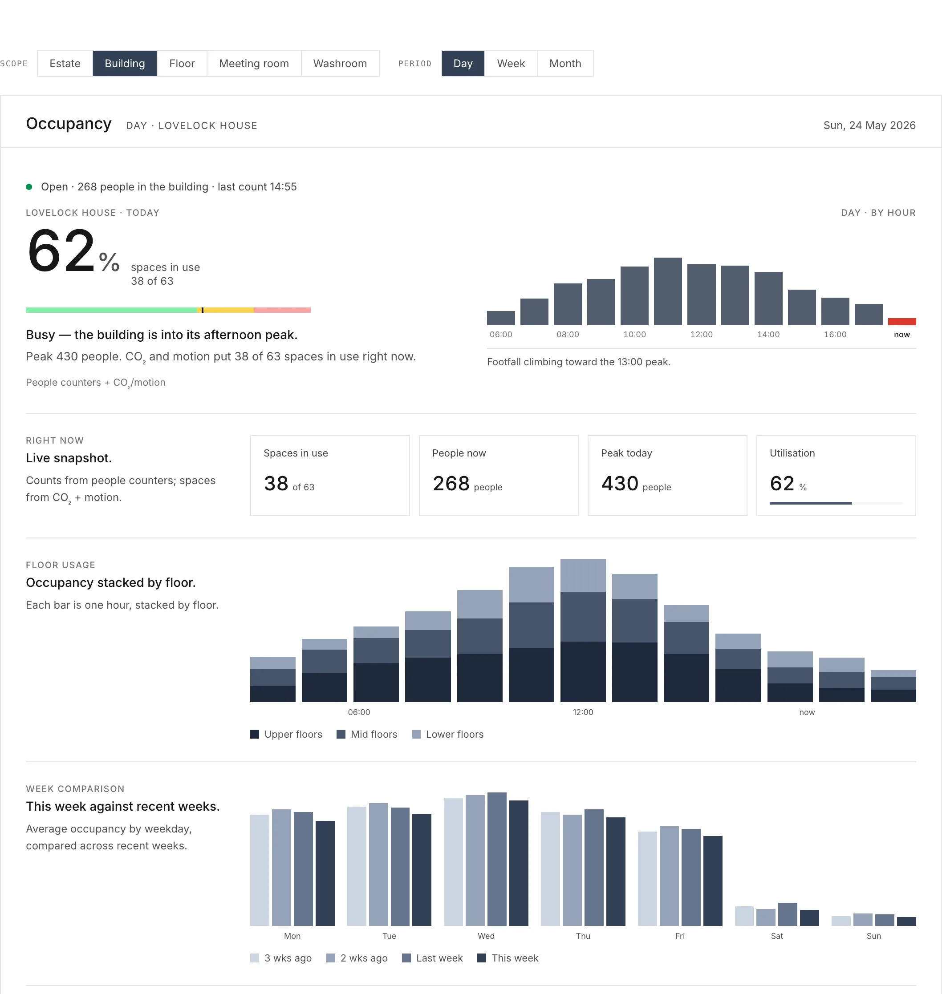942x994 pixels.
Task: Click the 'This week' legend swatch
Action: (x=482, y=958)
